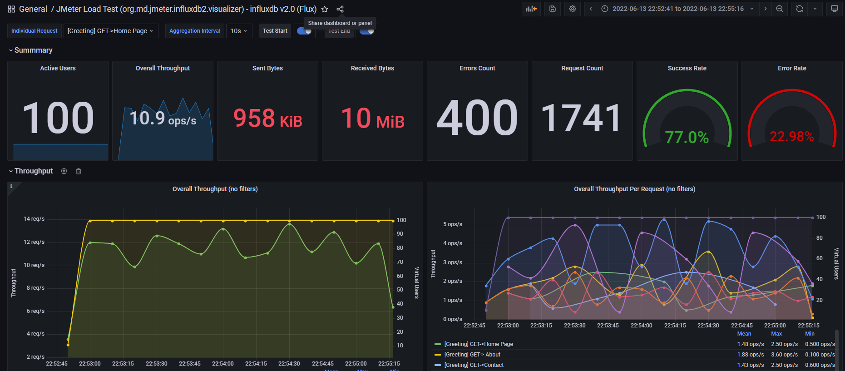Go to General folder breadcrumb
Viewport: 845px width, 371px height.
pyautogui.click(x=33, y=9)
